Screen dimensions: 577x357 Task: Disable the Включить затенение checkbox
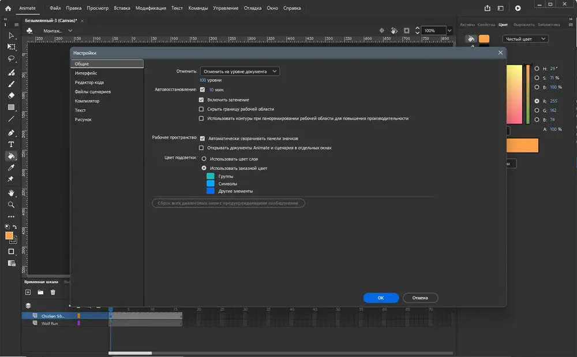201,100
